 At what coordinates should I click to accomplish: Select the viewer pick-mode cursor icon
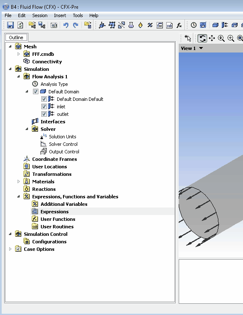coord(187,38)
